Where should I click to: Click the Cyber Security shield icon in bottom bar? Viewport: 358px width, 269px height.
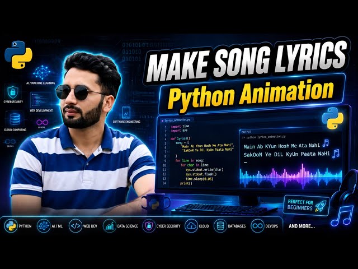pyautogui.click(x=149, y=226)
